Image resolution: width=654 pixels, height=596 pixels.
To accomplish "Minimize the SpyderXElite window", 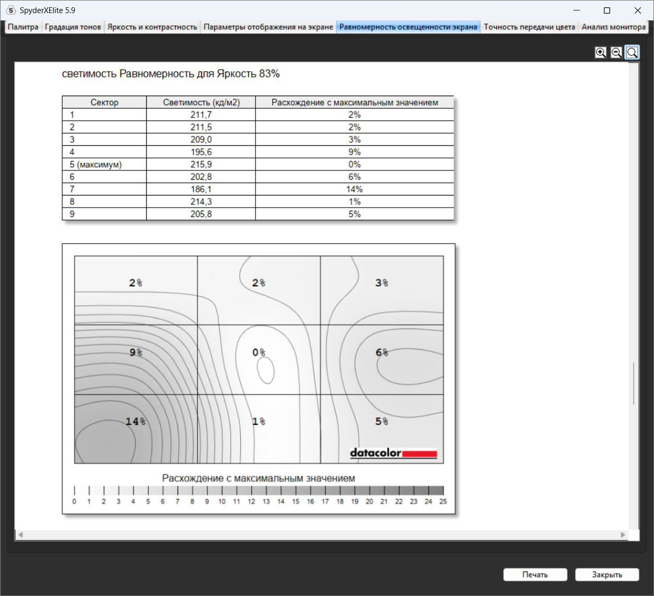I will (x=577, y=10).
